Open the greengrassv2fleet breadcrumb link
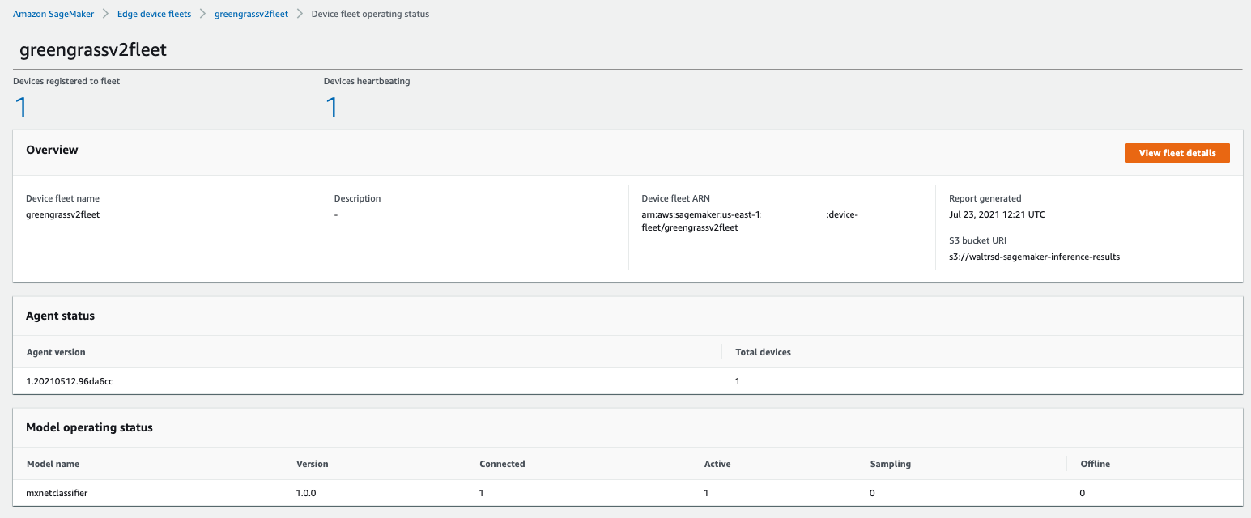This screenshot has width=1251, height=518. click(x=251, y=14)
